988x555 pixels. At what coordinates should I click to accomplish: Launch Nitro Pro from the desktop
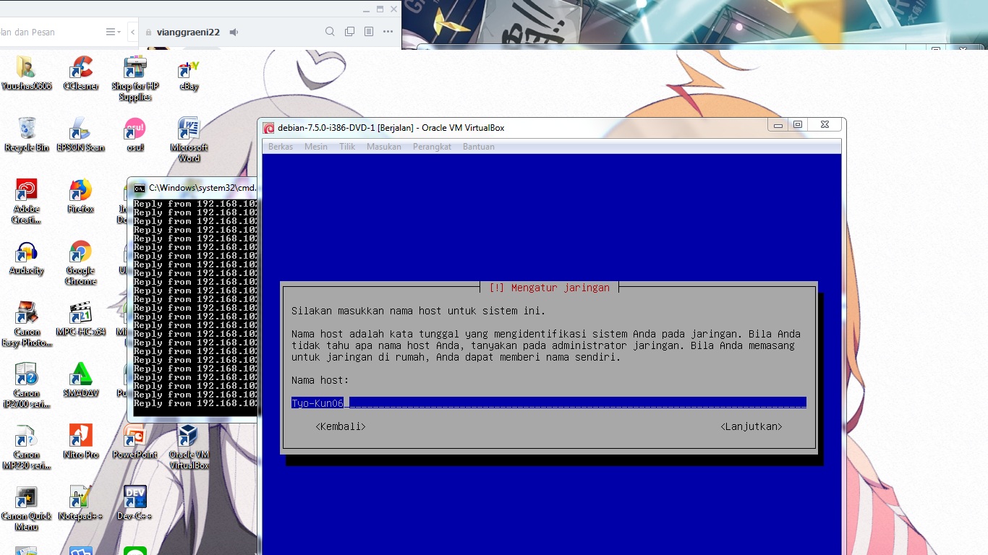[80, 442]
